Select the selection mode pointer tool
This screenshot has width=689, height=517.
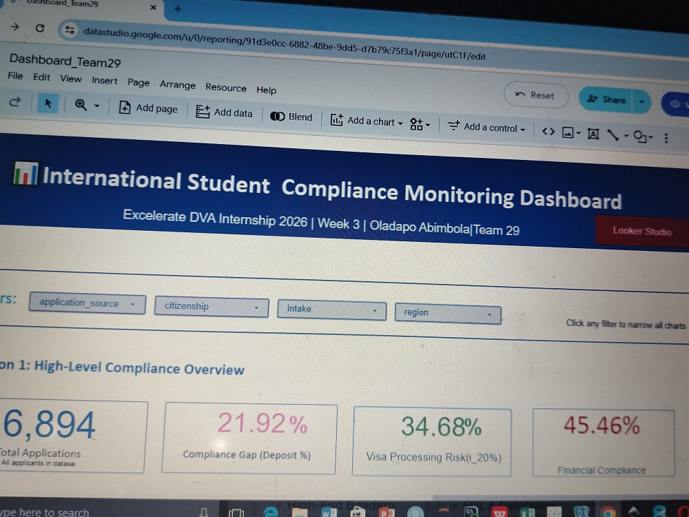tap(48, 104)
